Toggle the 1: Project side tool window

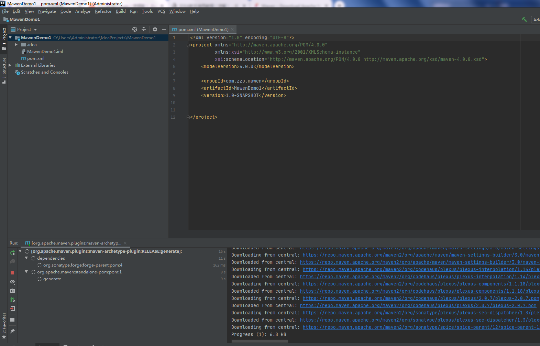pos(4,39)
